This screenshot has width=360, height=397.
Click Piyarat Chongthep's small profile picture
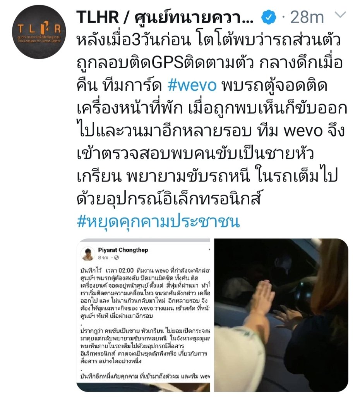pos(87,254)
